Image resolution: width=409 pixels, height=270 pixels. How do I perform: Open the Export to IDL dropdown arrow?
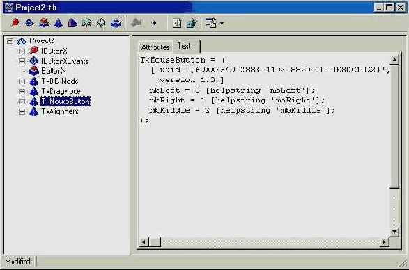click(222, 23)
